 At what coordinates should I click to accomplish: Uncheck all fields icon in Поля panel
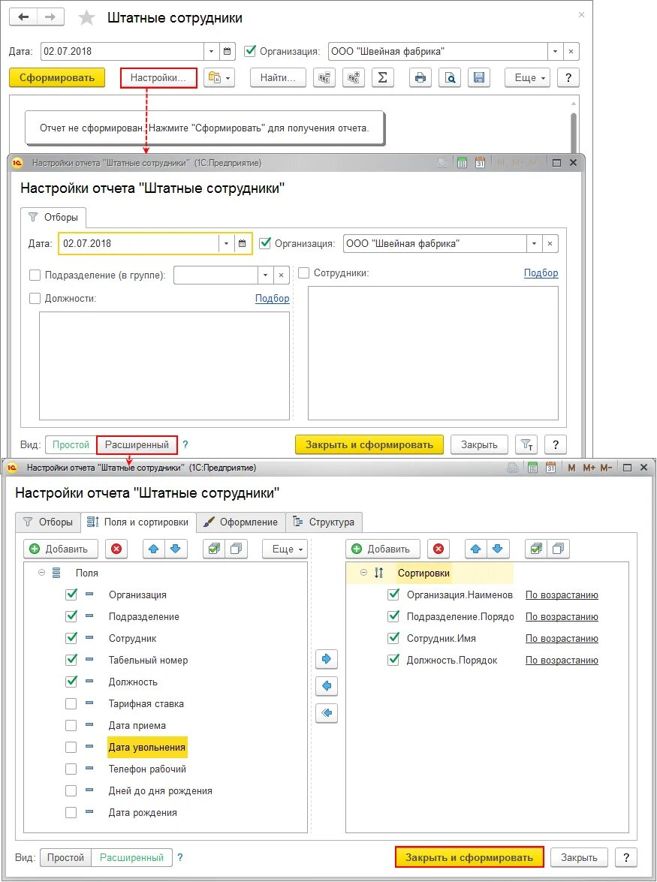tap(236, 549)
